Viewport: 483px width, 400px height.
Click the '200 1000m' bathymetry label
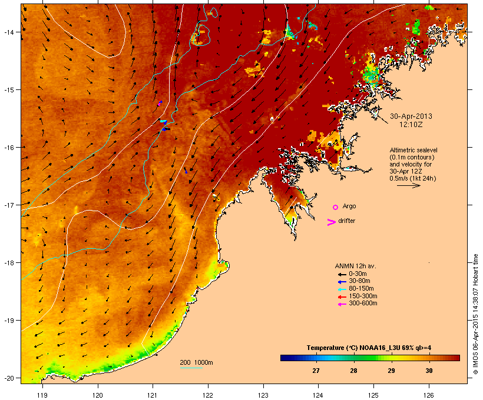[196, 362]
